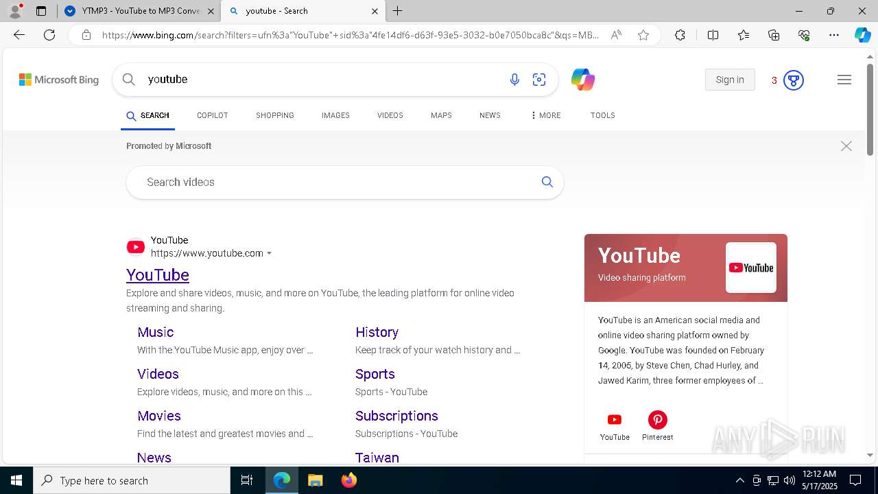The height and width of the screenshot is (494, 878).
Task: Open the tab actions menu icon
Action: pyautogui.click(x=41, y=11)
